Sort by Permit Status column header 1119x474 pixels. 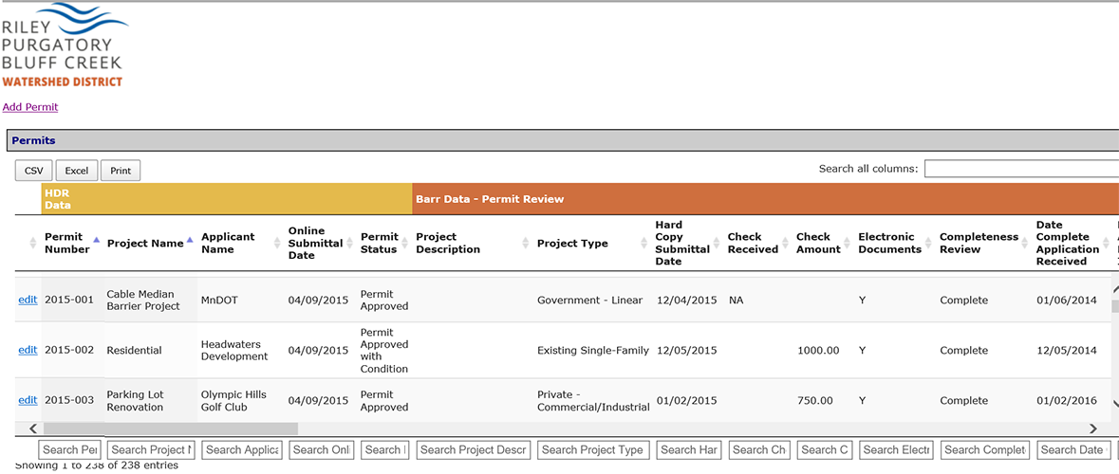coord(380,243)
